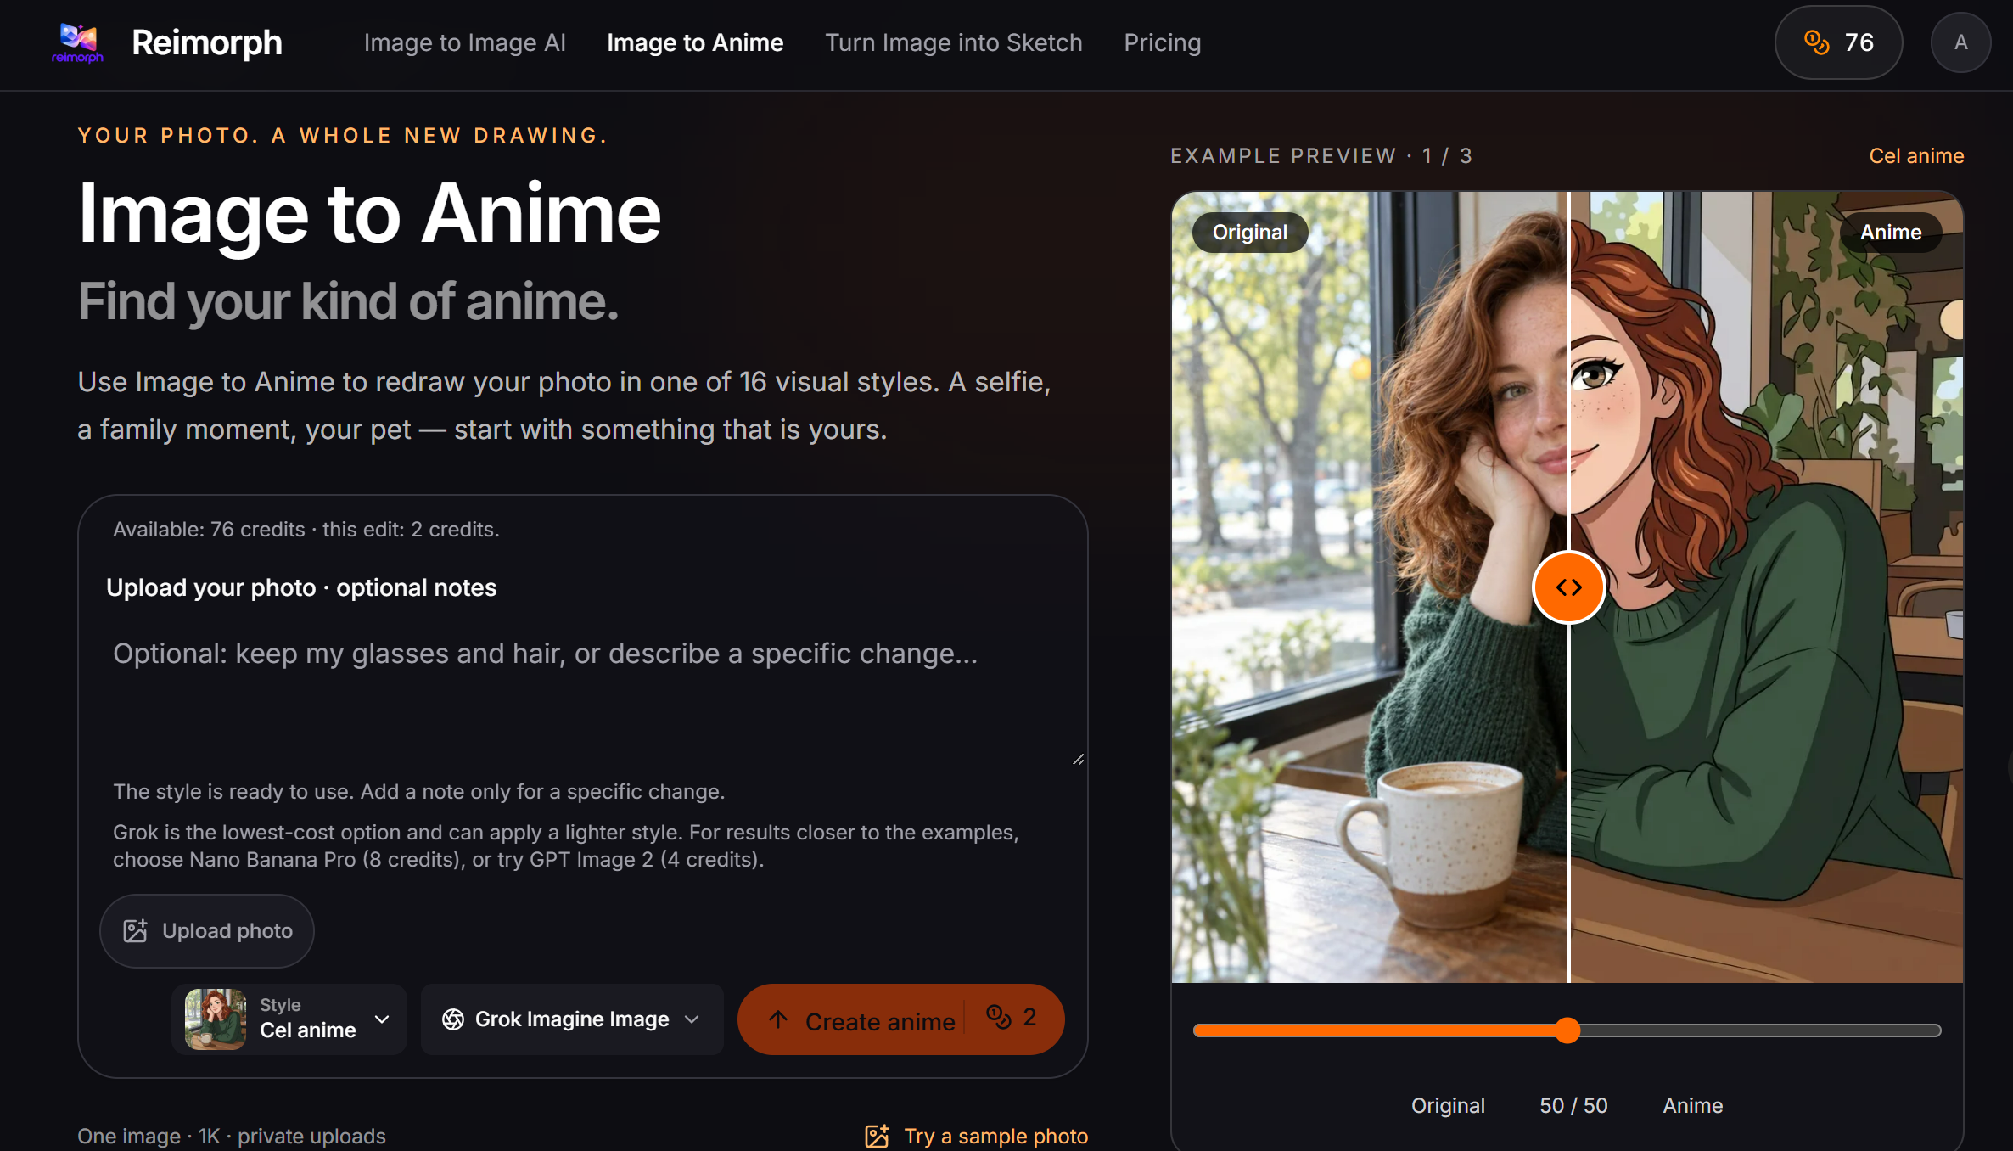Click the 50 / 50 slider value

click(x=1573, y=1105)
